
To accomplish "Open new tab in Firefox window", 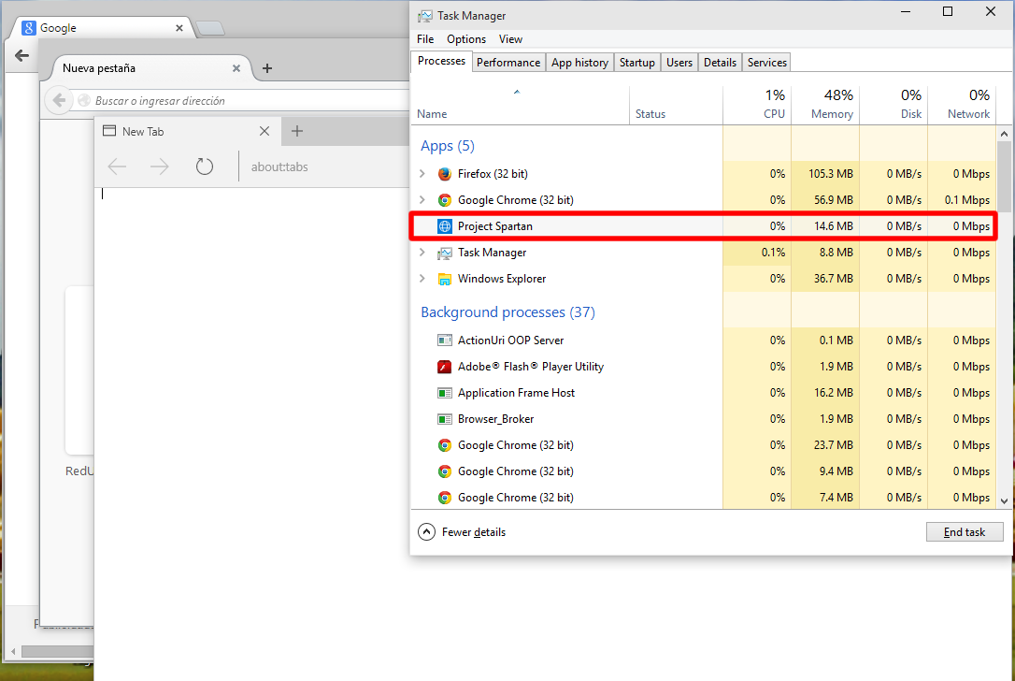I will [266, 68].
